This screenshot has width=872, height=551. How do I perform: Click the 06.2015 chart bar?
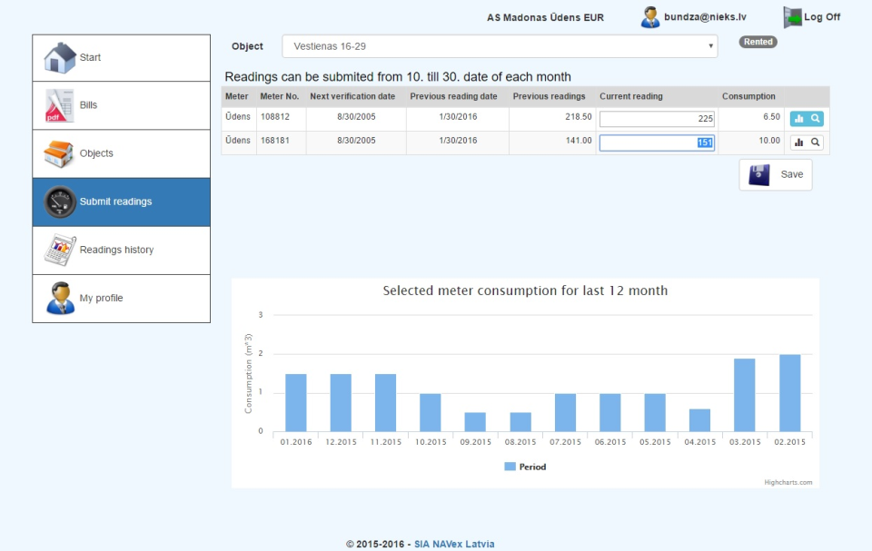click(x=610, y=412)
